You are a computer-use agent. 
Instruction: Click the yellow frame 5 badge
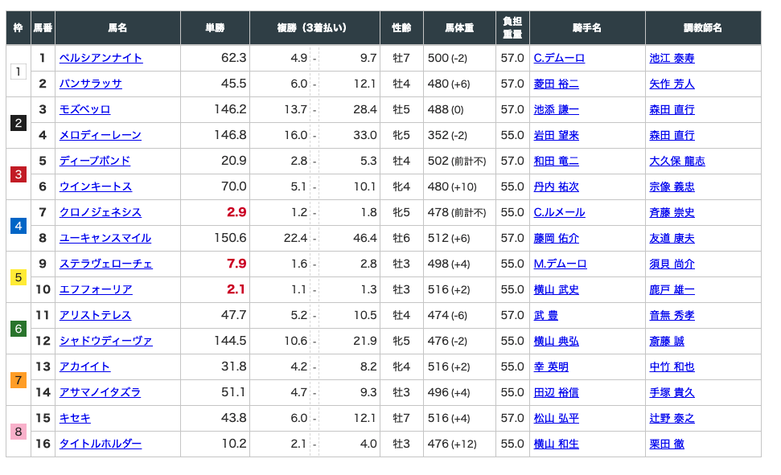(x=18, y=277)
